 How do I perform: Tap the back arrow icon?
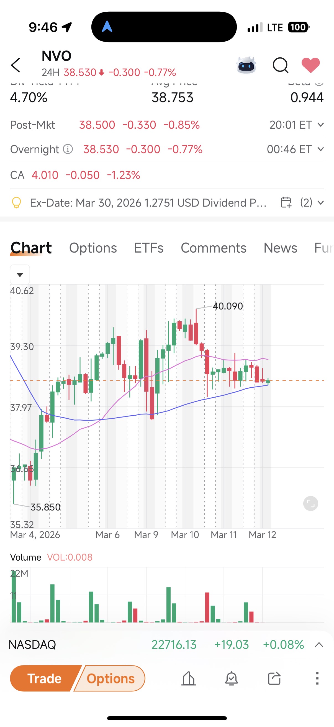coord(16,65)
